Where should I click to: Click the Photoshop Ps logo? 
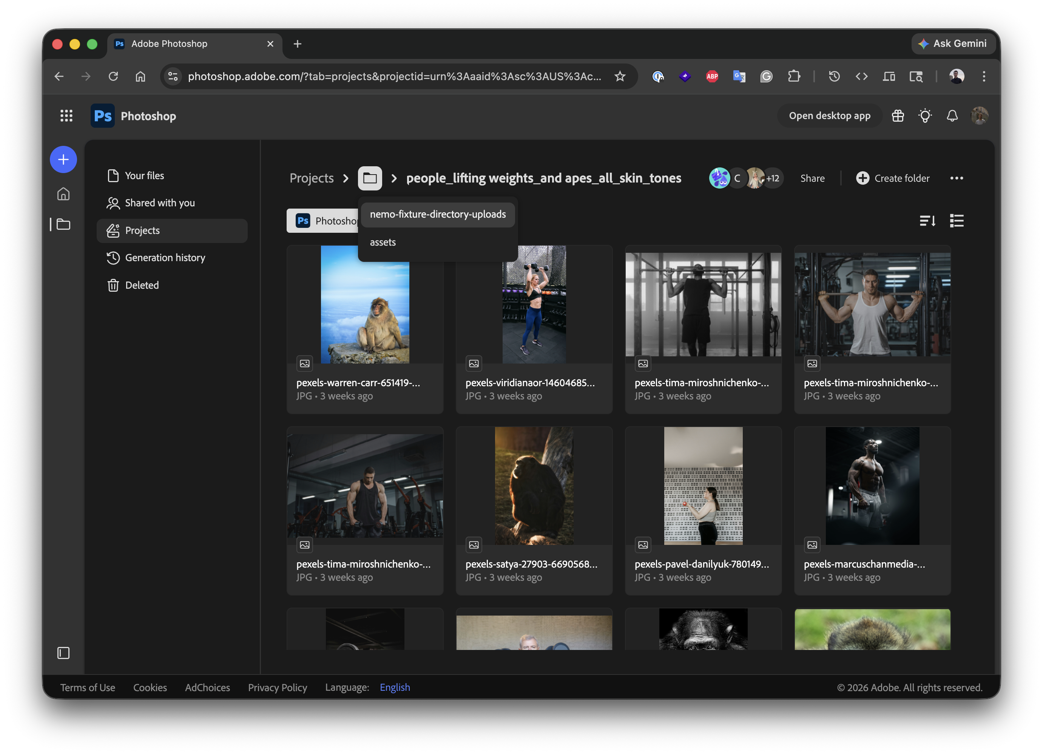click(x=103, y=116)
